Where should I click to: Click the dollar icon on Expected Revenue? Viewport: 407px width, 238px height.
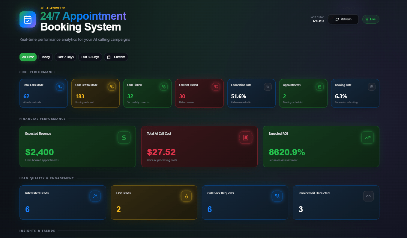click(x=124, y=137)
